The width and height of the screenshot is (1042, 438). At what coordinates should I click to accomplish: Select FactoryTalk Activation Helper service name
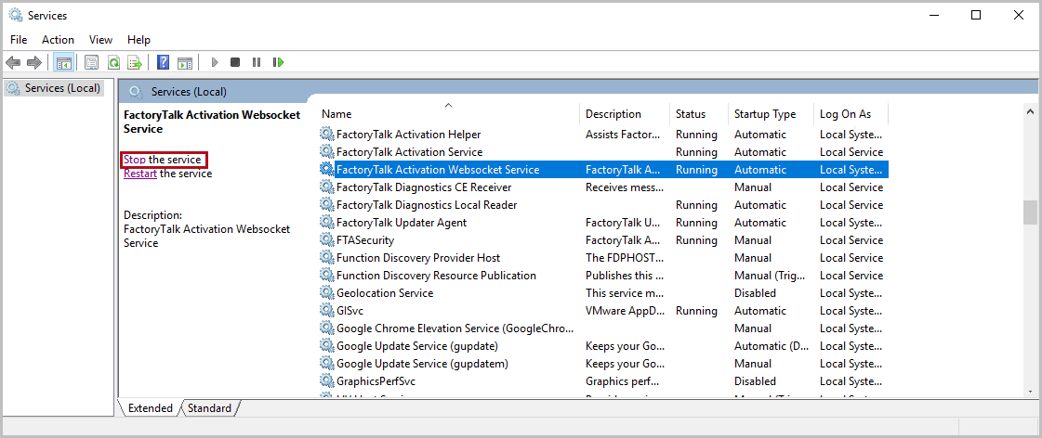click(x=409, y=135)
